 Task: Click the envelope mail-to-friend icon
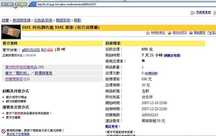point(191,33)
